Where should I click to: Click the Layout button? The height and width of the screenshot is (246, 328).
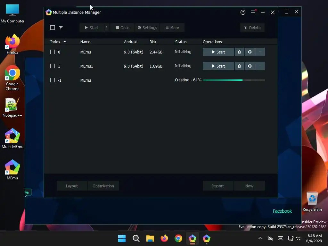[x=72, y=186]
